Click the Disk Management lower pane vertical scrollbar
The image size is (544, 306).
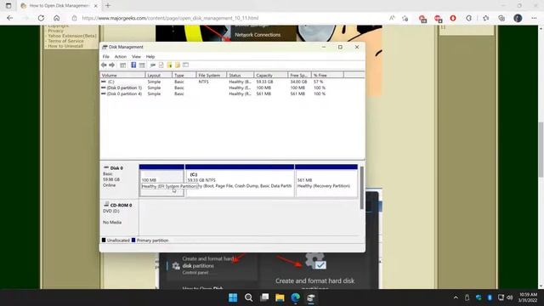coord(362,187)
